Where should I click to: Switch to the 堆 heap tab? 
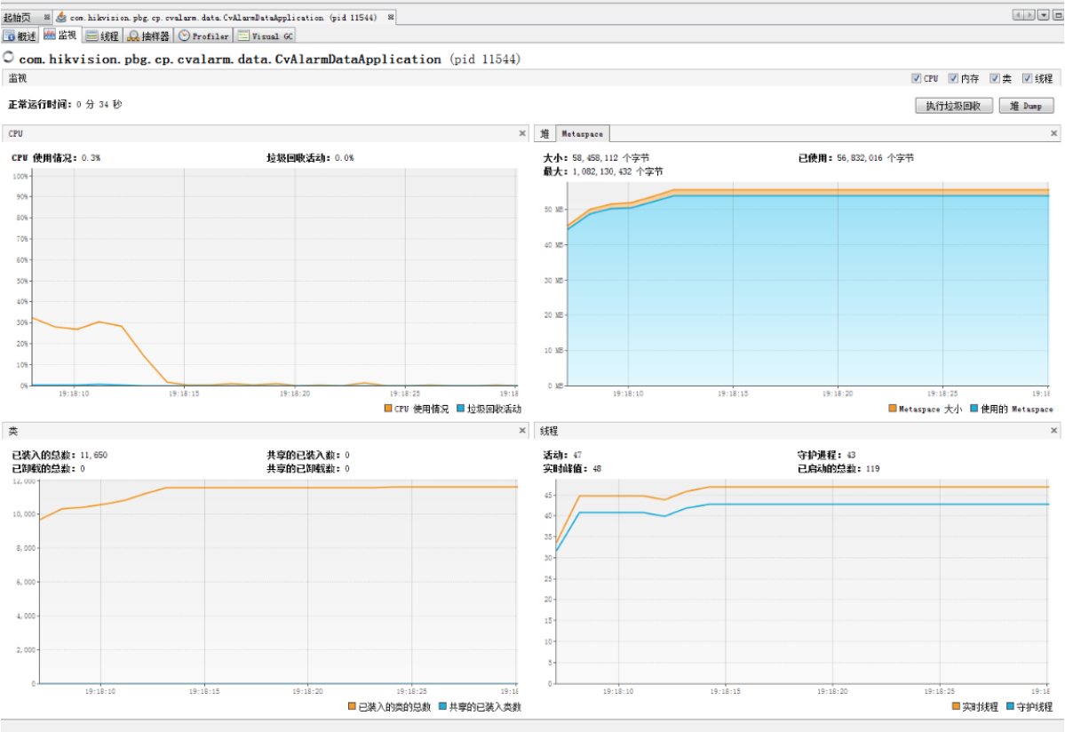pos(544,134)
